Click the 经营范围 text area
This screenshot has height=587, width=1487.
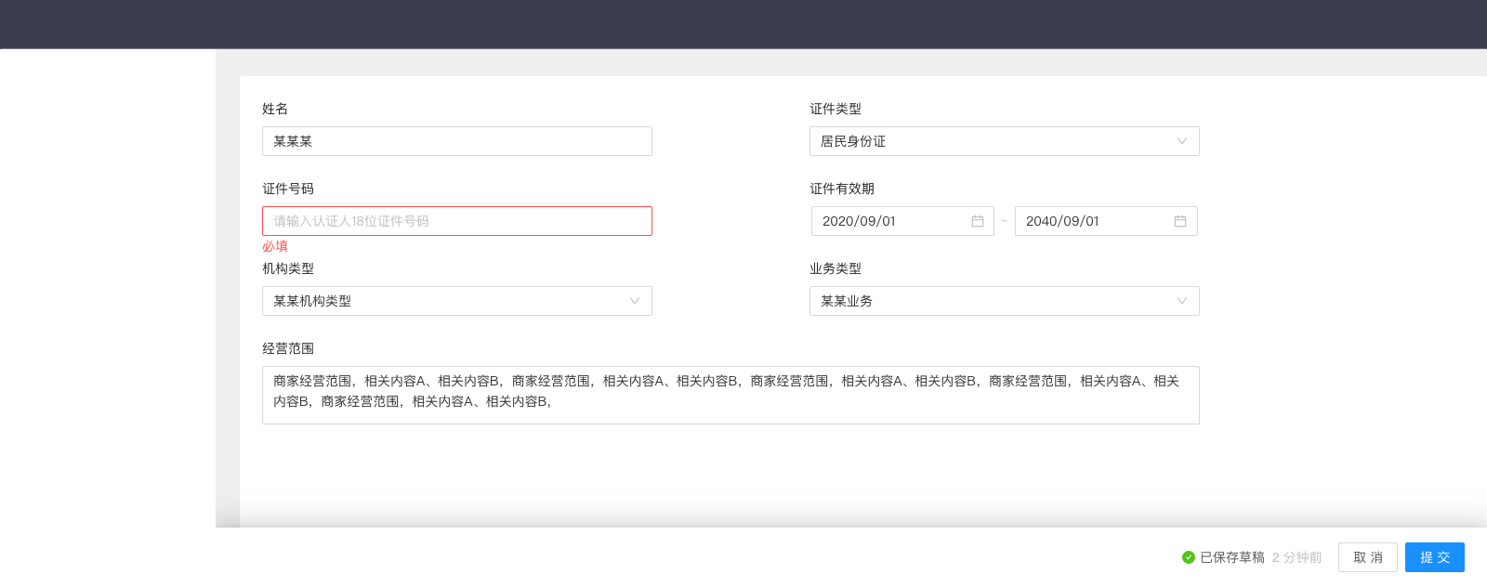(730, 395)
